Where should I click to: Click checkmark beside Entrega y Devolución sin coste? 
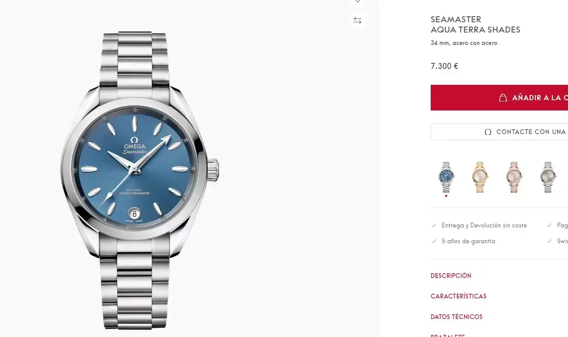click(x=434, y=225)
